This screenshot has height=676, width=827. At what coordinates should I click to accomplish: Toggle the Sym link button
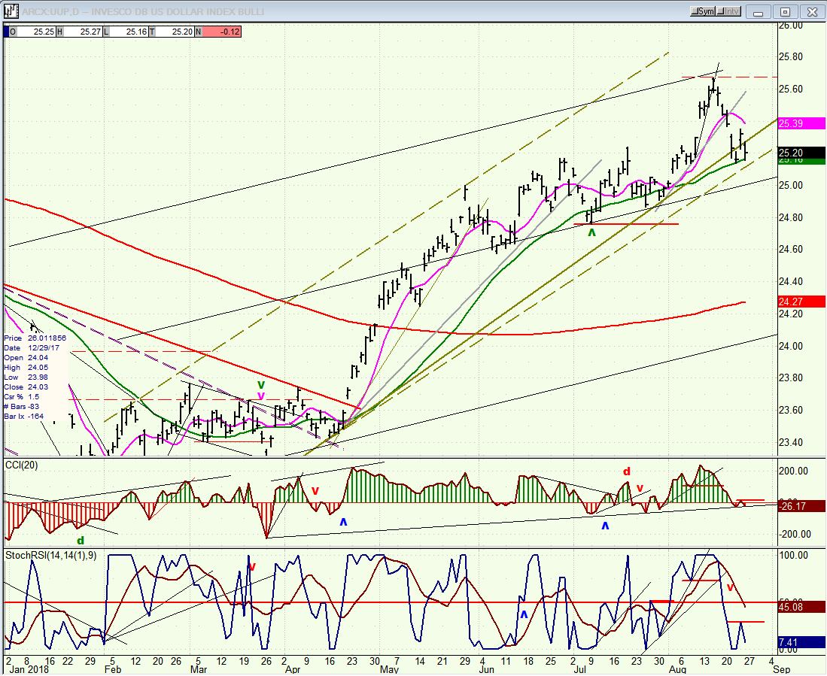coord(703,11)
